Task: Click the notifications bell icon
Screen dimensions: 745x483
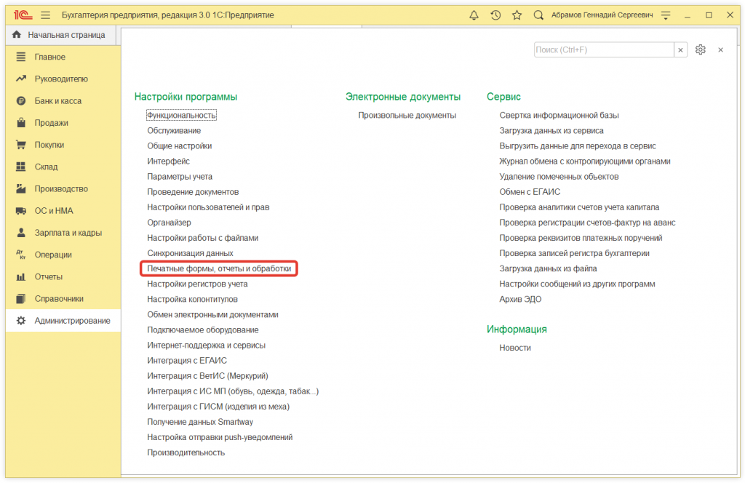Action: [x=474, y=15]
